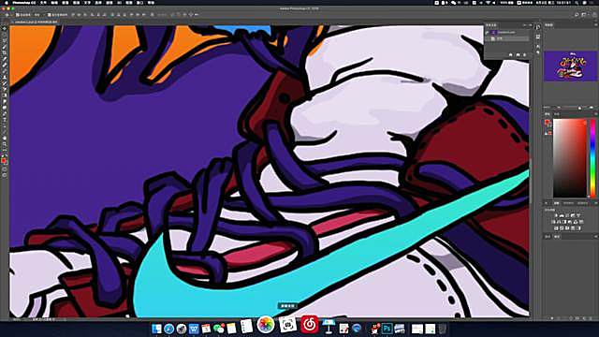
Task: Click the search icon at top right of options bar
Action: tap(577, 15)
